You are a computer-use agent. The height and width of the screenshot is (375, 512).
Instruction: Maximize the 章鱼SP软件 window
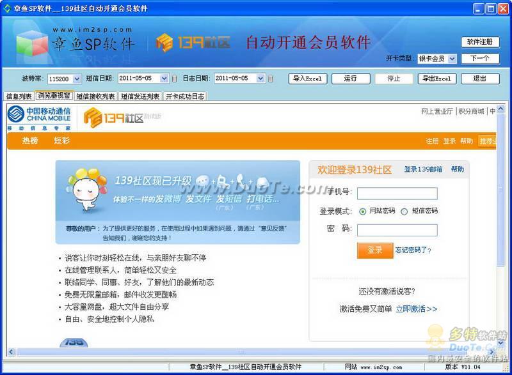point(491,8)
